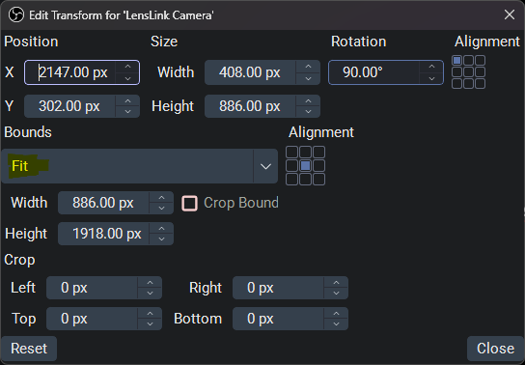Select bottom-left positional alignment cell
Screen dimensions: 525x365
click(457, 83)
